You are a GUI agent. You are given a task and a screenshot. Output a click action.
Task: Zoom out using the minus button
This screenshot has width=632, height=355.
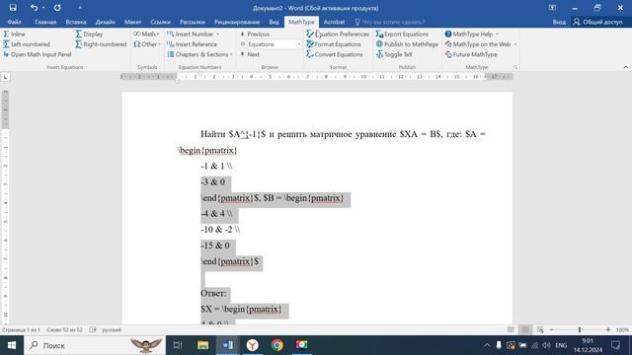[x=551, y=329]
